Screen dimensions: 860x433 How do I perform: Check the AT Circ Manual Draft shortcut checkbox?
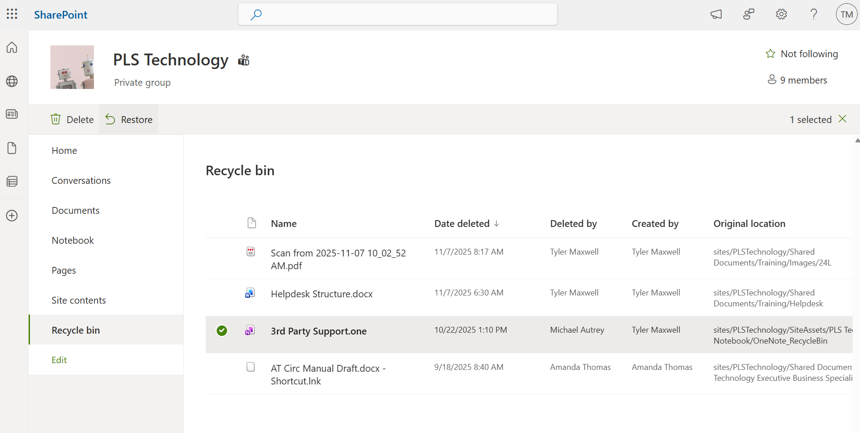(x=251, y=367)
